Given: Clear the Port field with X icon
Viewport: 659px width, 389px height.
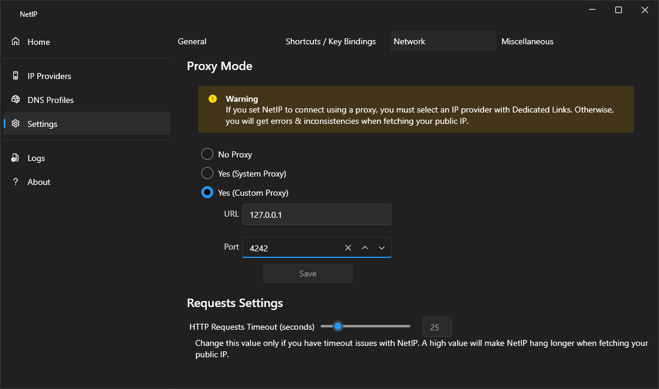Looking at the screenshot, I should click(348, 248).
